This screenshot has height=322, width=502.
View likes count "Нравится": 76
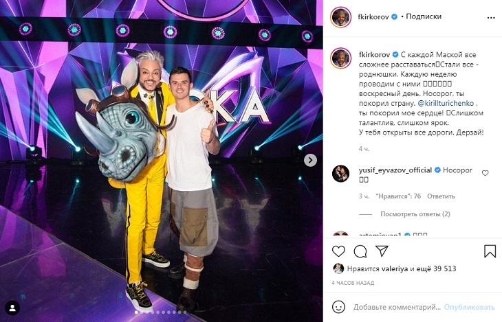(x=398, y=196)
